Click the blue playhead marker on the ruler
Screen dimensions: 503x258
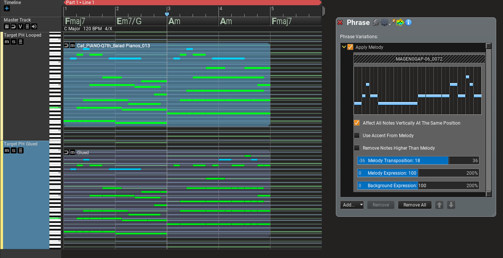point(167,14)
